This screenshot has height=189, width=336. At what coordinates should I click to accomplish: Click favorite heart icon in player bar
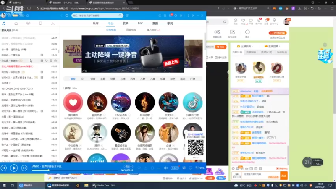click(x=139, y=168)
